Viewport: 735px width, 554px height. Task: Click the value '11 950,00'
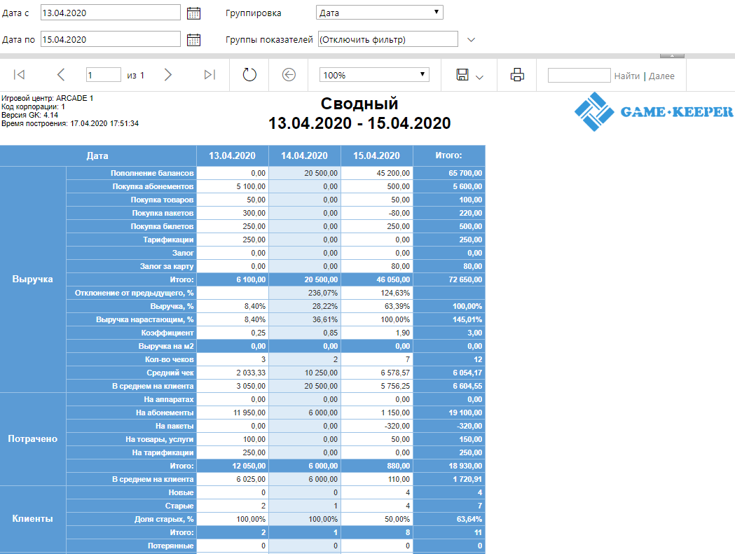tap(249, 413)
